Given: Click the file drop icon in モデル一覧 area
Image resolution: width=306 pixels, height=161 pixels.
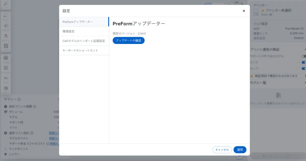Looking at the screenshot, I should tap(278, 96).
